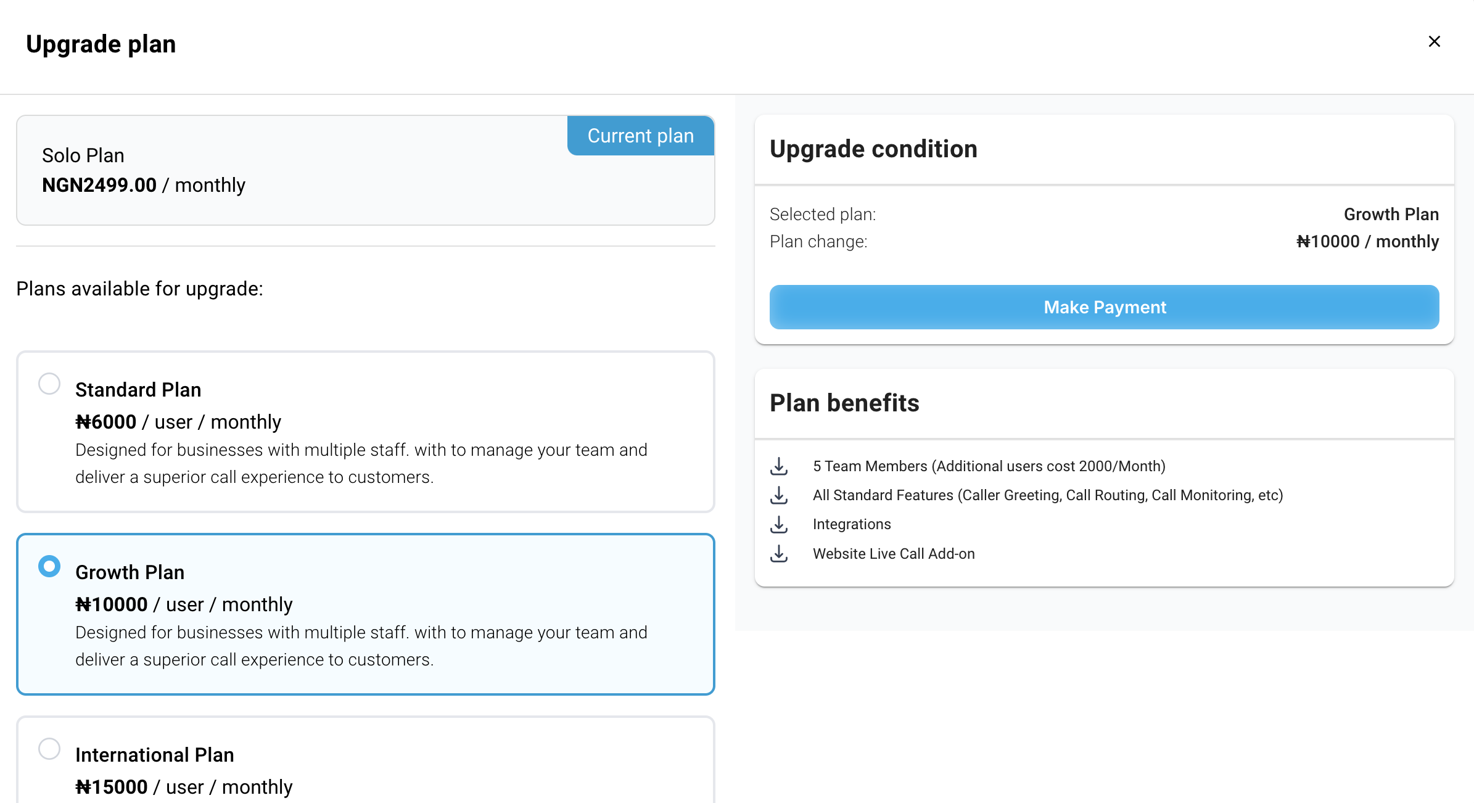The height and width of the screenshot is (803, 1474).
Task: Click the Website Live Call Add-on text
Action: coord(894,554)
